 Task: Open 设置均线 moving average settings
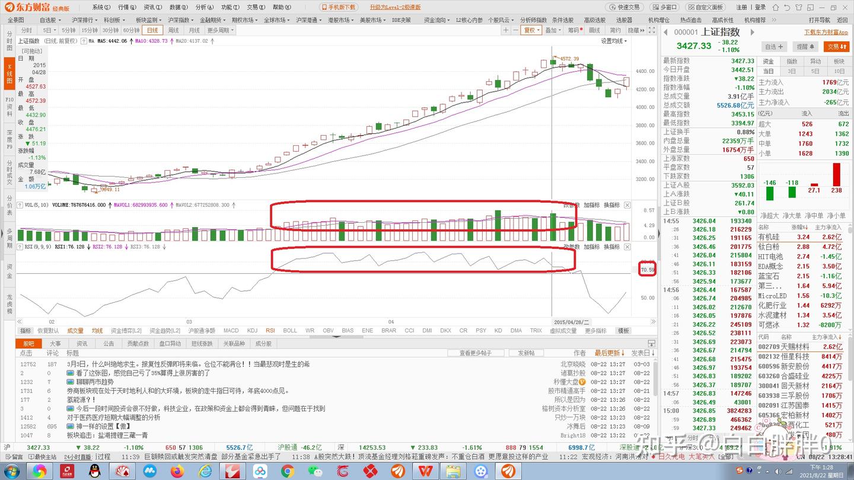point(614,41)
